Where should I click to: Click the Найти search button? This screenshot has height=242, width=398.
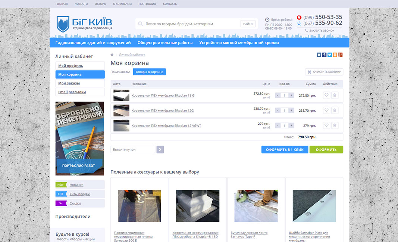point(248,24)
